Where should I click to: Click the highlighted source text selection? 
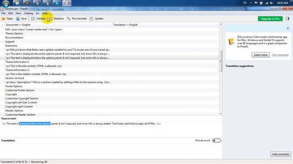(35, 123)
